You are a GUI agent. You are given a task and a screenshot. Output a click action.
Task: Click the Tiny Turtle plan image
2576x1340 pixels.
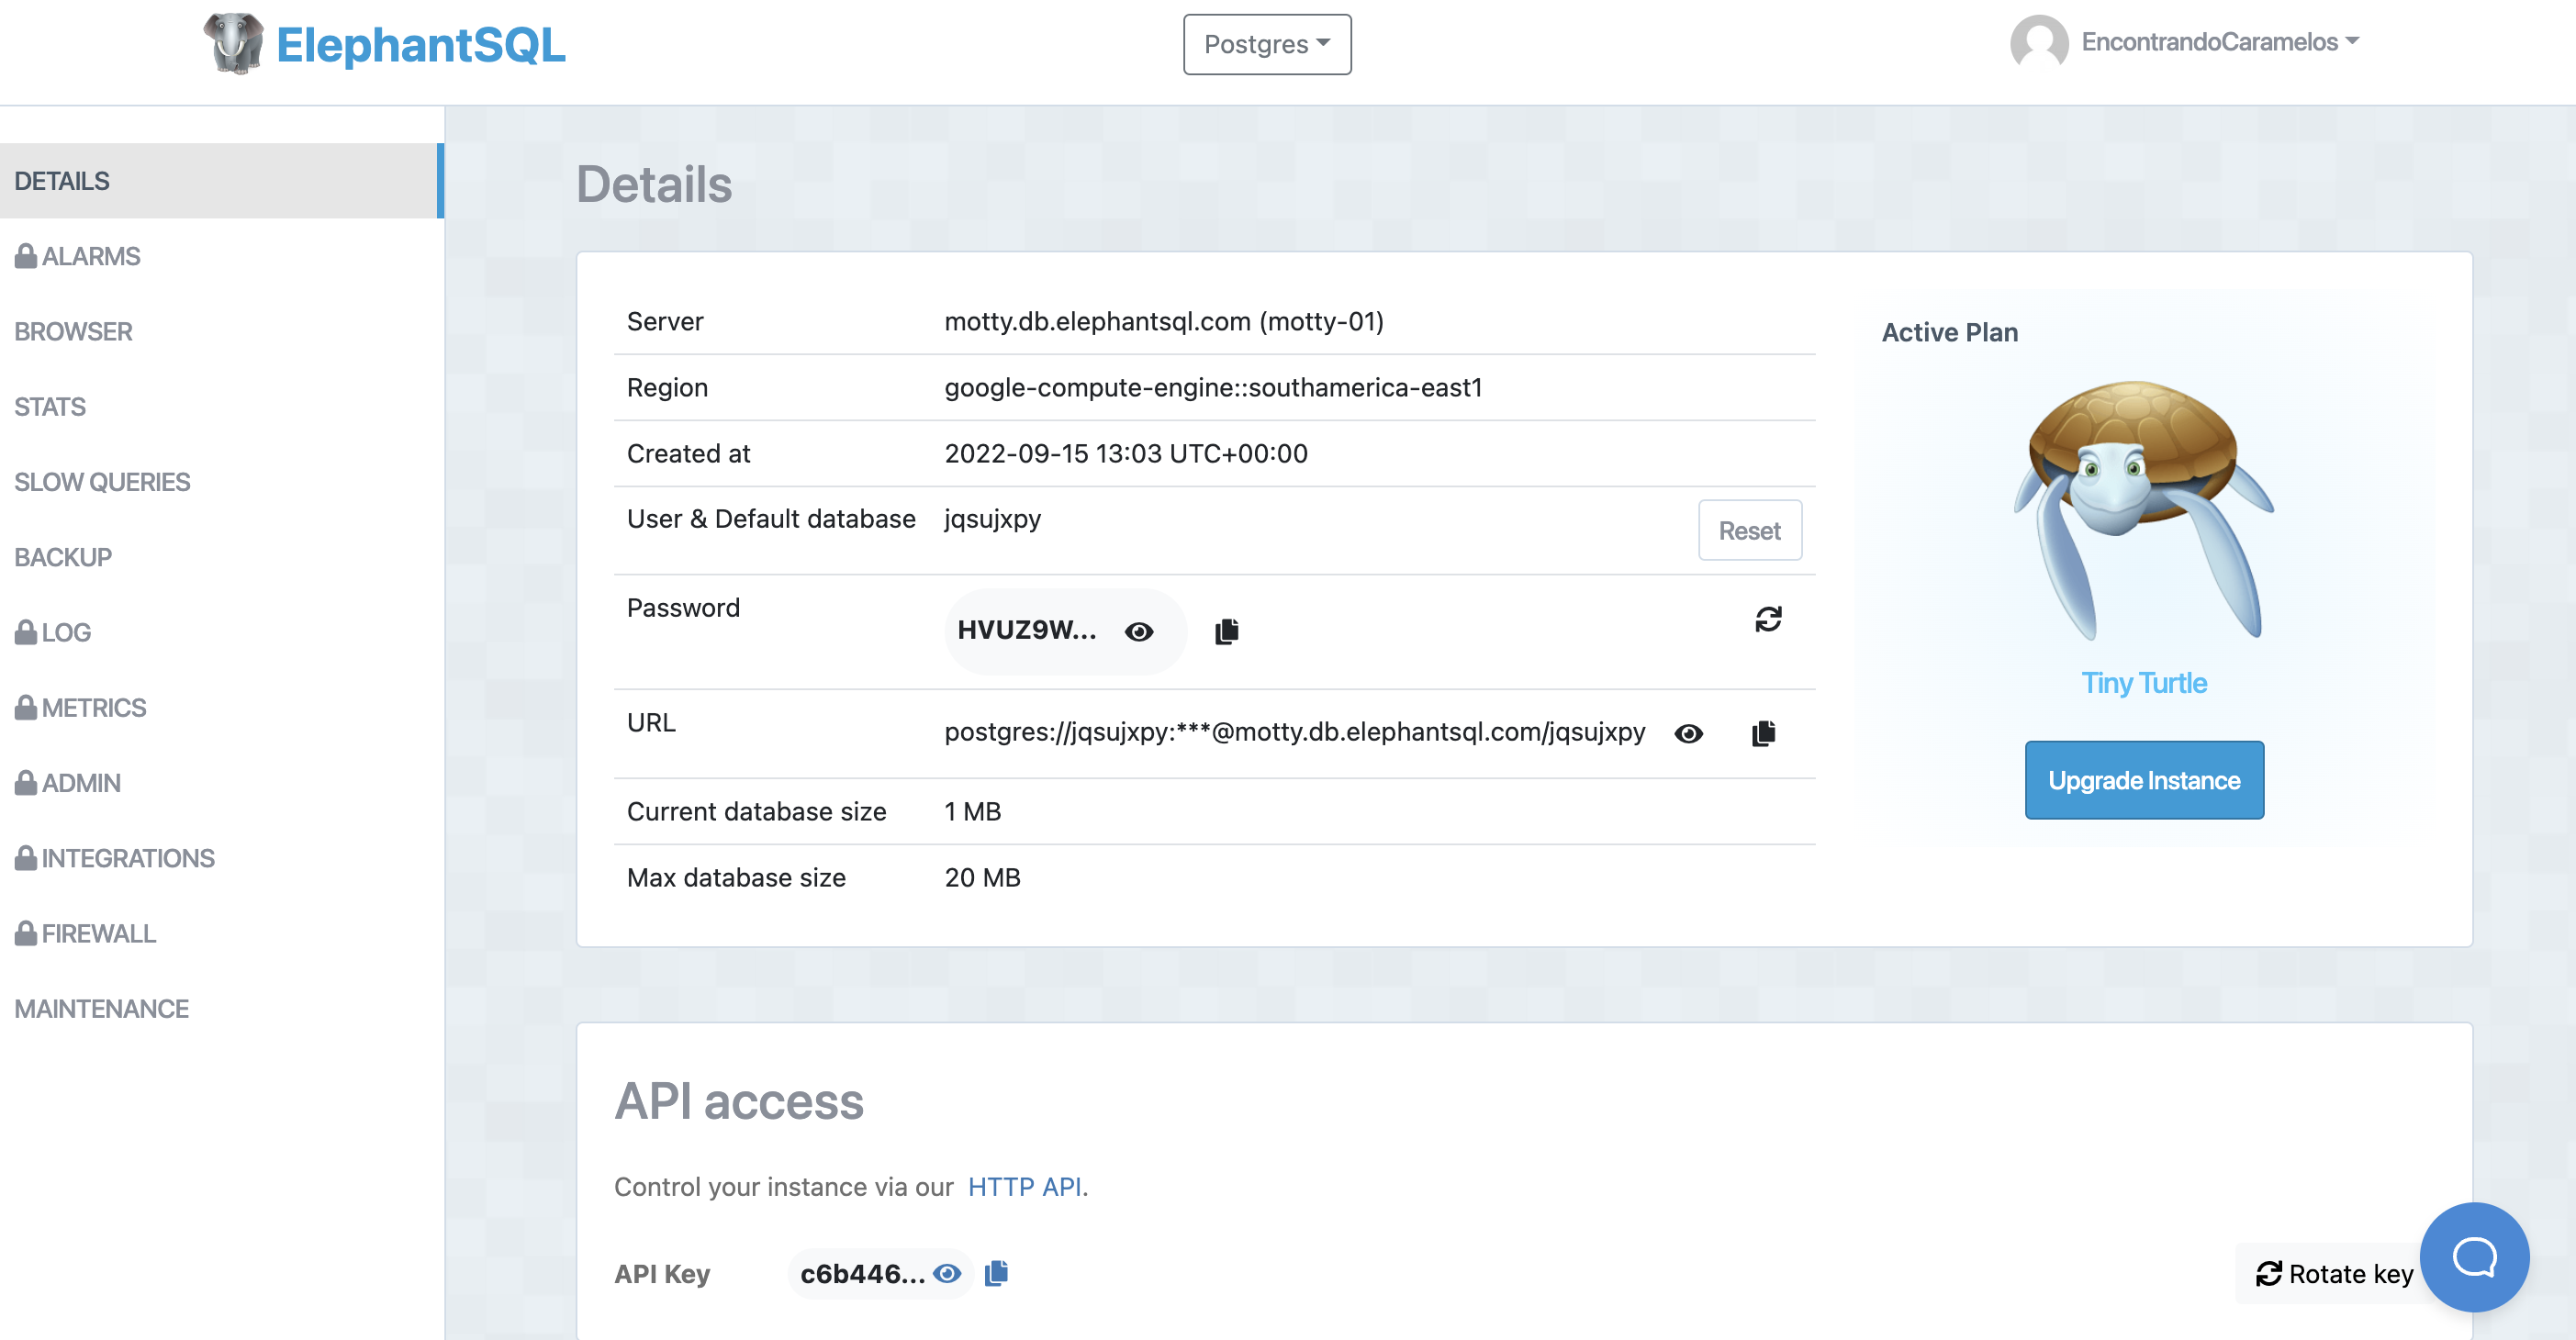click(x=2143, y=510)
